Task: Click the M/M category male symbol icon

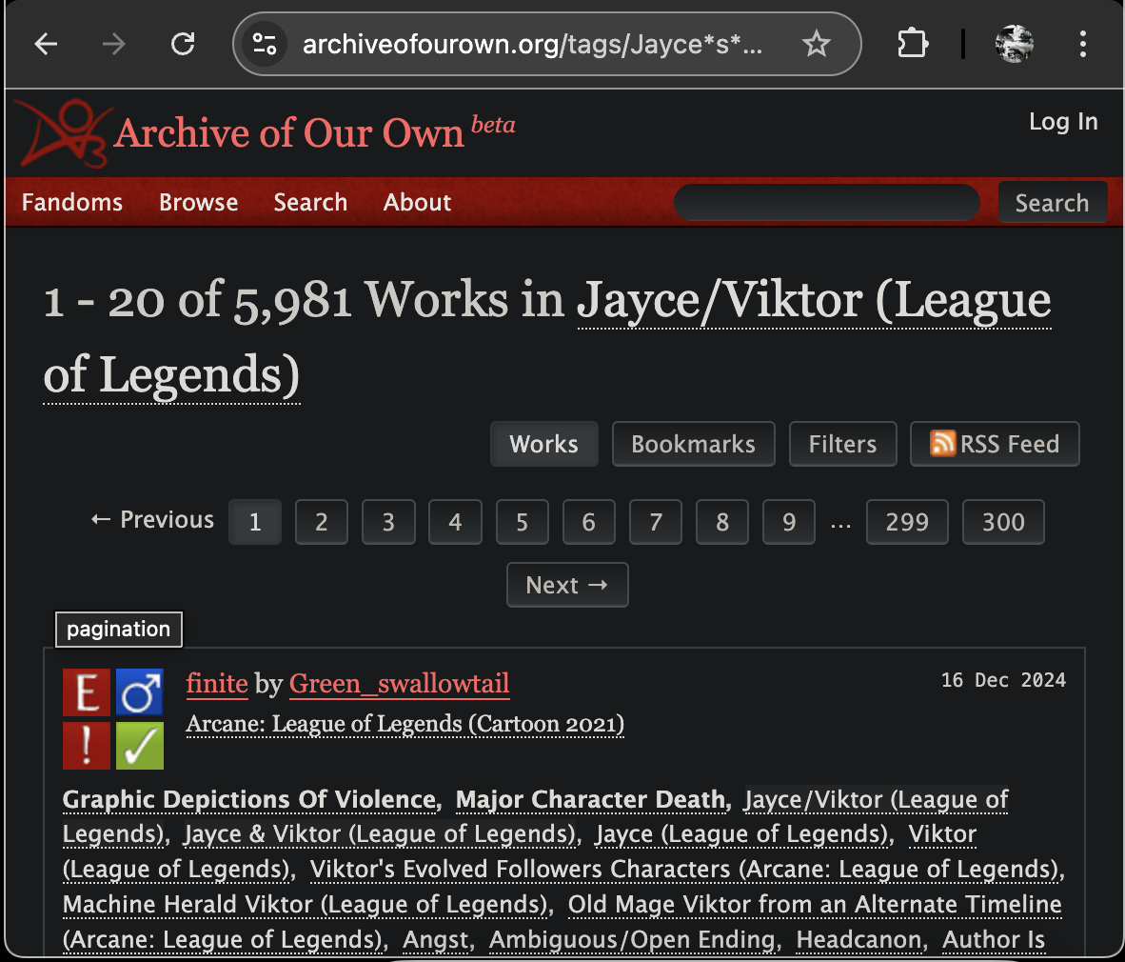Action: (140, 692)
